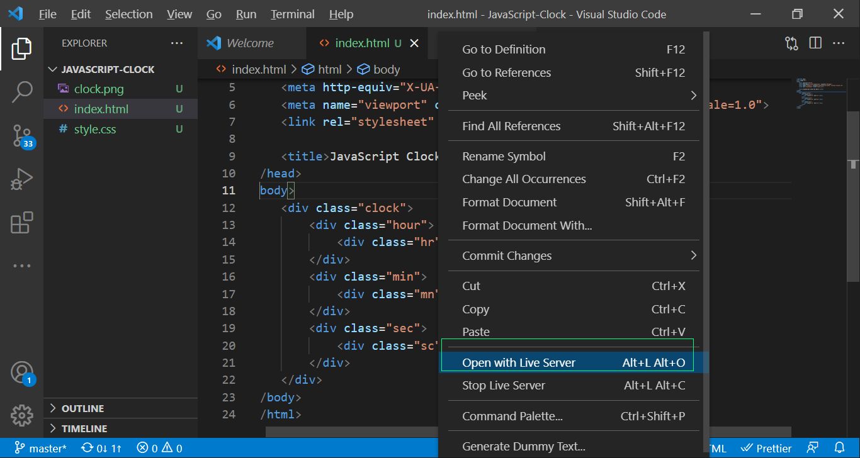Open clock.png in the explorer

coord(99,89)
